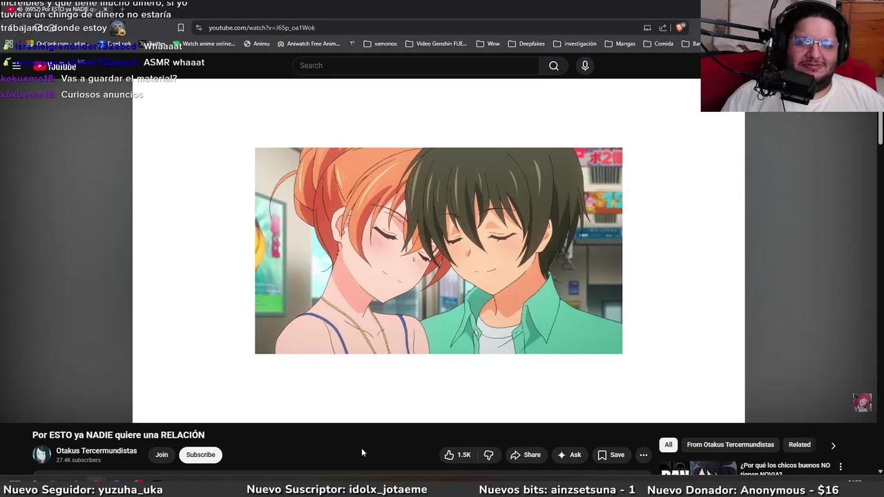884x497 pixels.
Task: Select From Otakus Tercermundistas chip
Action: coord(731,445)
